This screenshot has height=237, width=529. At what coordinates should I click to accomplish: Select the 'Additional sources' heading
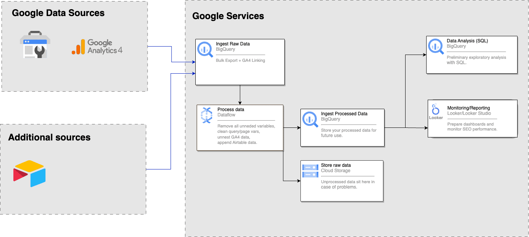point(49,137)
